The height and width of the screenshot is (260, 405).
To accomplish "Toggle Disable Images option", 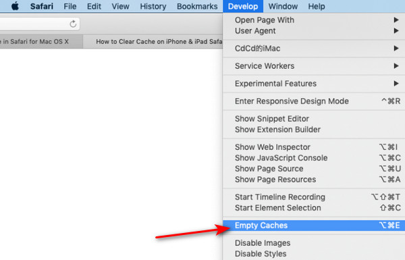I will click(314, 243).
